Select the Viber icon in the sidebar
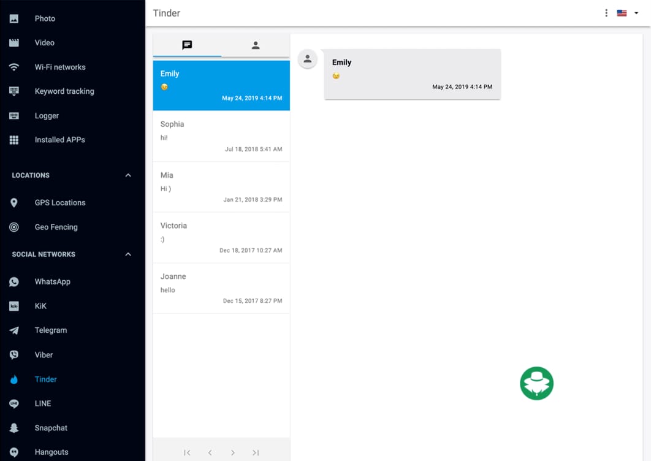 13,354
